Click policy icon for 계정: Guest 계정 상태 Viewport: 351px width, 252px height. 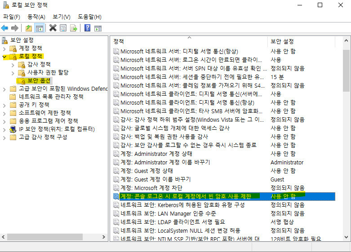click(116, 171)
